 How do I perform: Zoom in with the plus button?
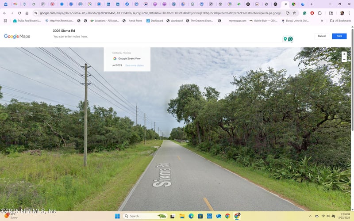click(344, 54)
